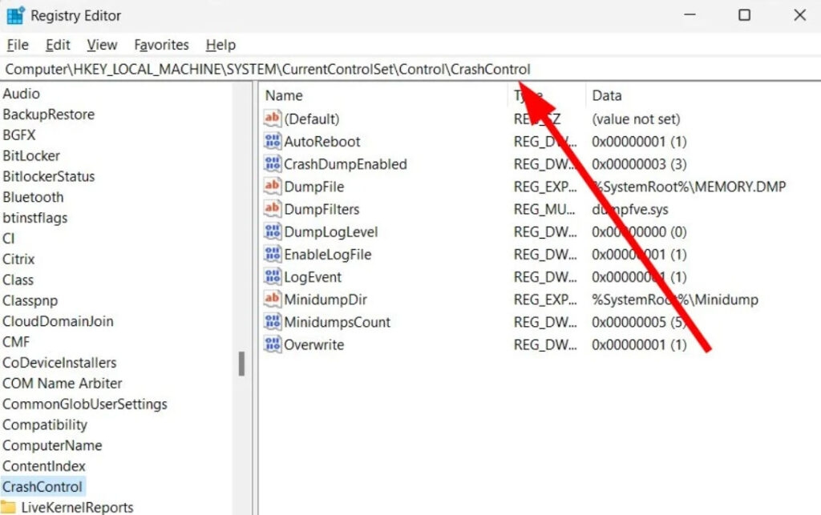
Task: Select the BGFX registry key
Action: click(19, 135)
